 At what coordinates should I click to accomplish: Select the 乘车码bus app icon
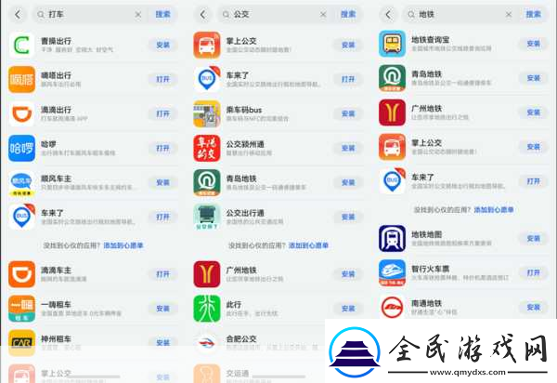(207, 113)
